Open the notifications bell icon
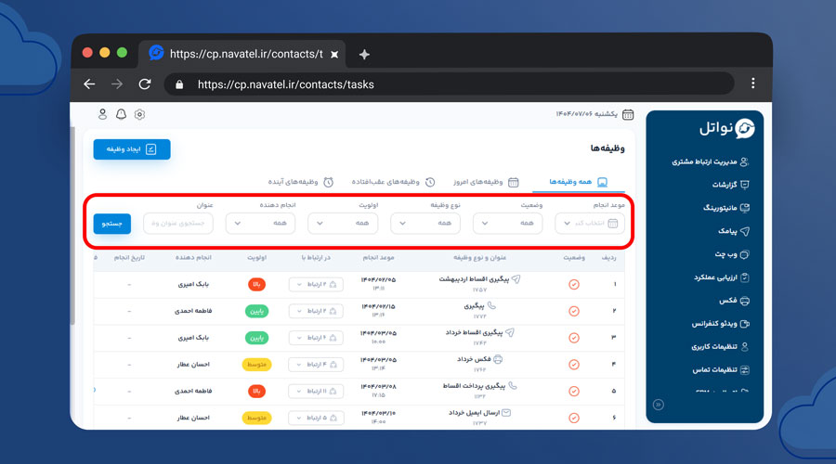This screenshot has width=836, height=464. tap(121, 114)
